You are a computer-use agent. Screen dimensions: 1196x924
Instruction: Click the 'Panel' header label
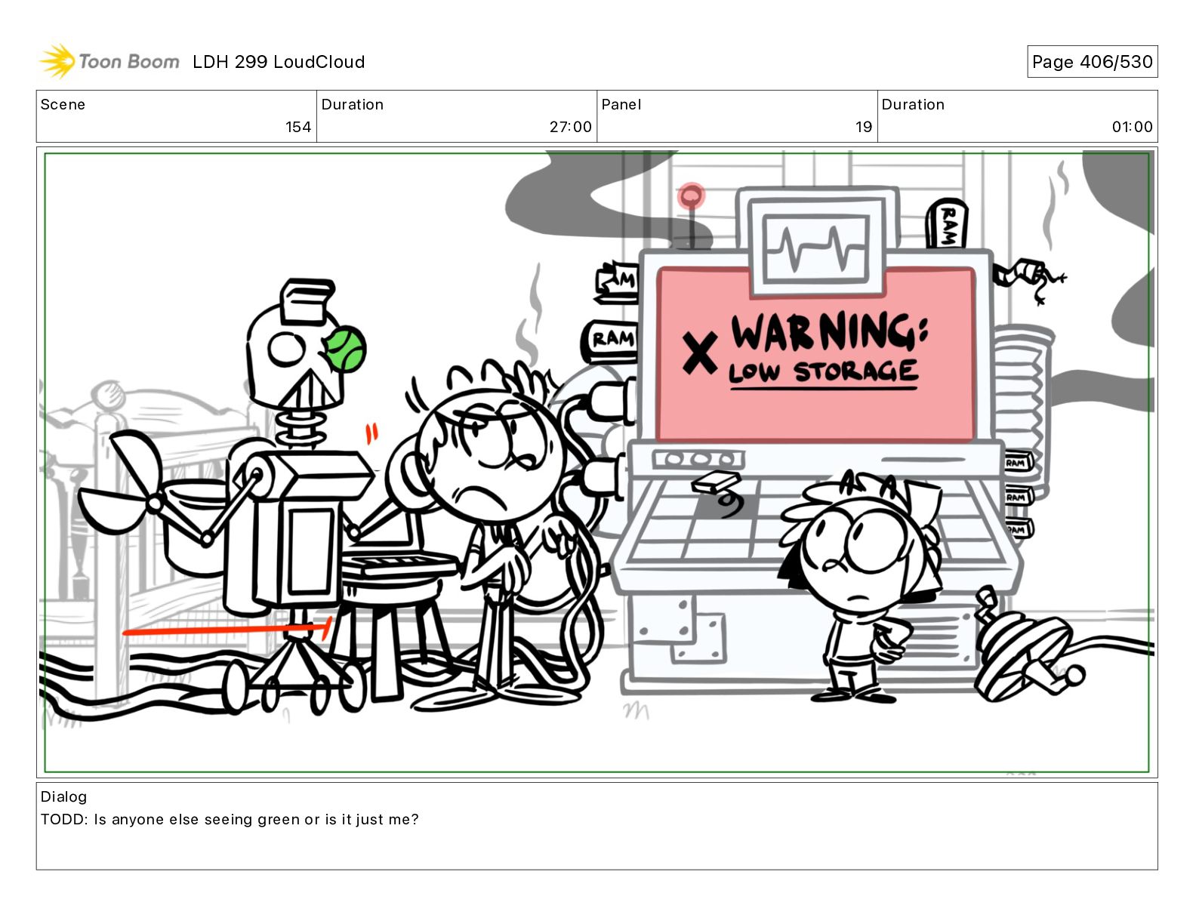(621, 104)
